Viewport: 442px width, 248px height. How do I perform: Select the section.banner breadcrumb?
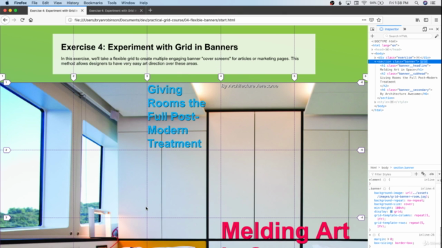(x=403, y=167)
